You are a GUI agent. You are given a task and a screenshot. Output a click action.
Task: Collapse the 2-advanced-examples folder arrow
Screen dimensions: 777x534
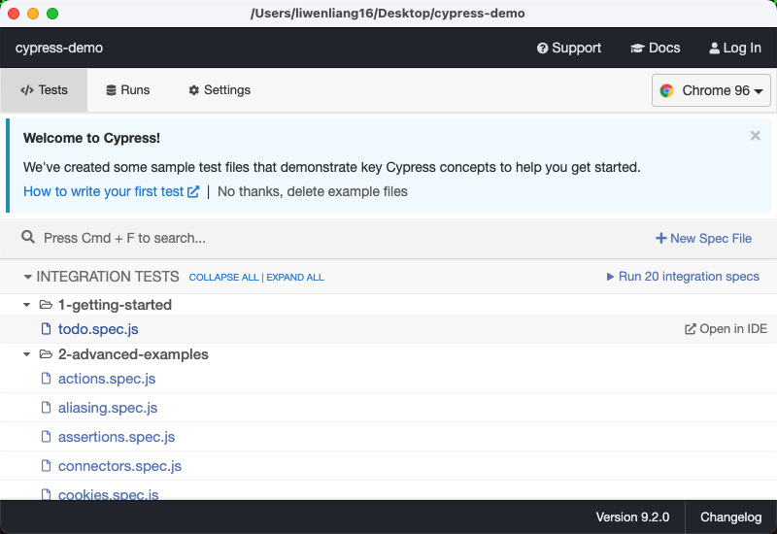27,354
